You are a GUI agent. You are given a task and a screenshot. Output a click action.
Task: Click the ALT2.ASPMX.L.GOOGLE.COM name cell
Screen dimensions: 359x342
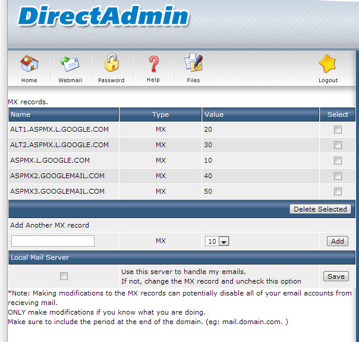(64, 145)
